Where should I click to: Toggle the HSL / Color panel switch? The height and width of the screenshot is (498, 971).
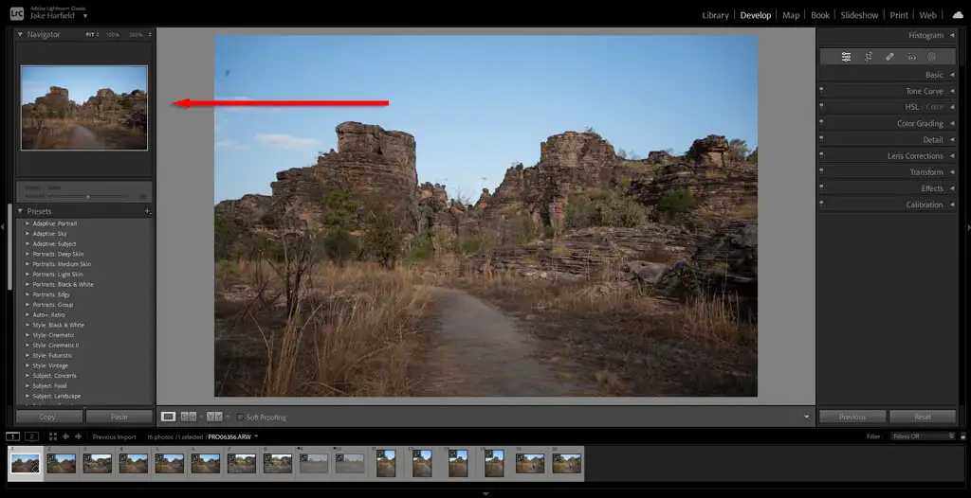(x=822, y=107)
